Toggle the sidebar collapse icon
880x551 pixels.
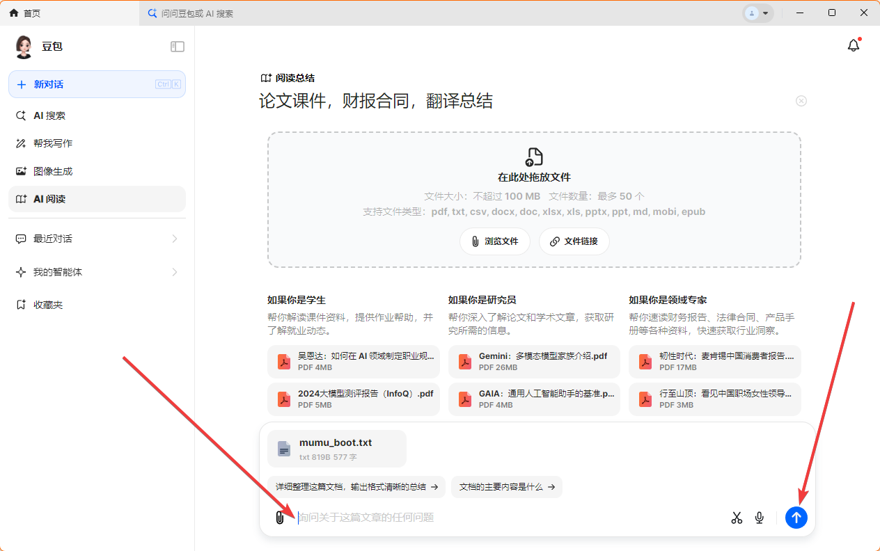pyautogui.click(x=178, y=47)
